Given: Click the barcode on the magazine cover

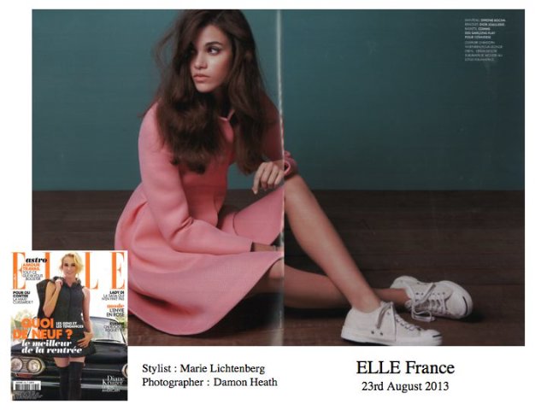Looking at the screenshot, I should 27,386.
